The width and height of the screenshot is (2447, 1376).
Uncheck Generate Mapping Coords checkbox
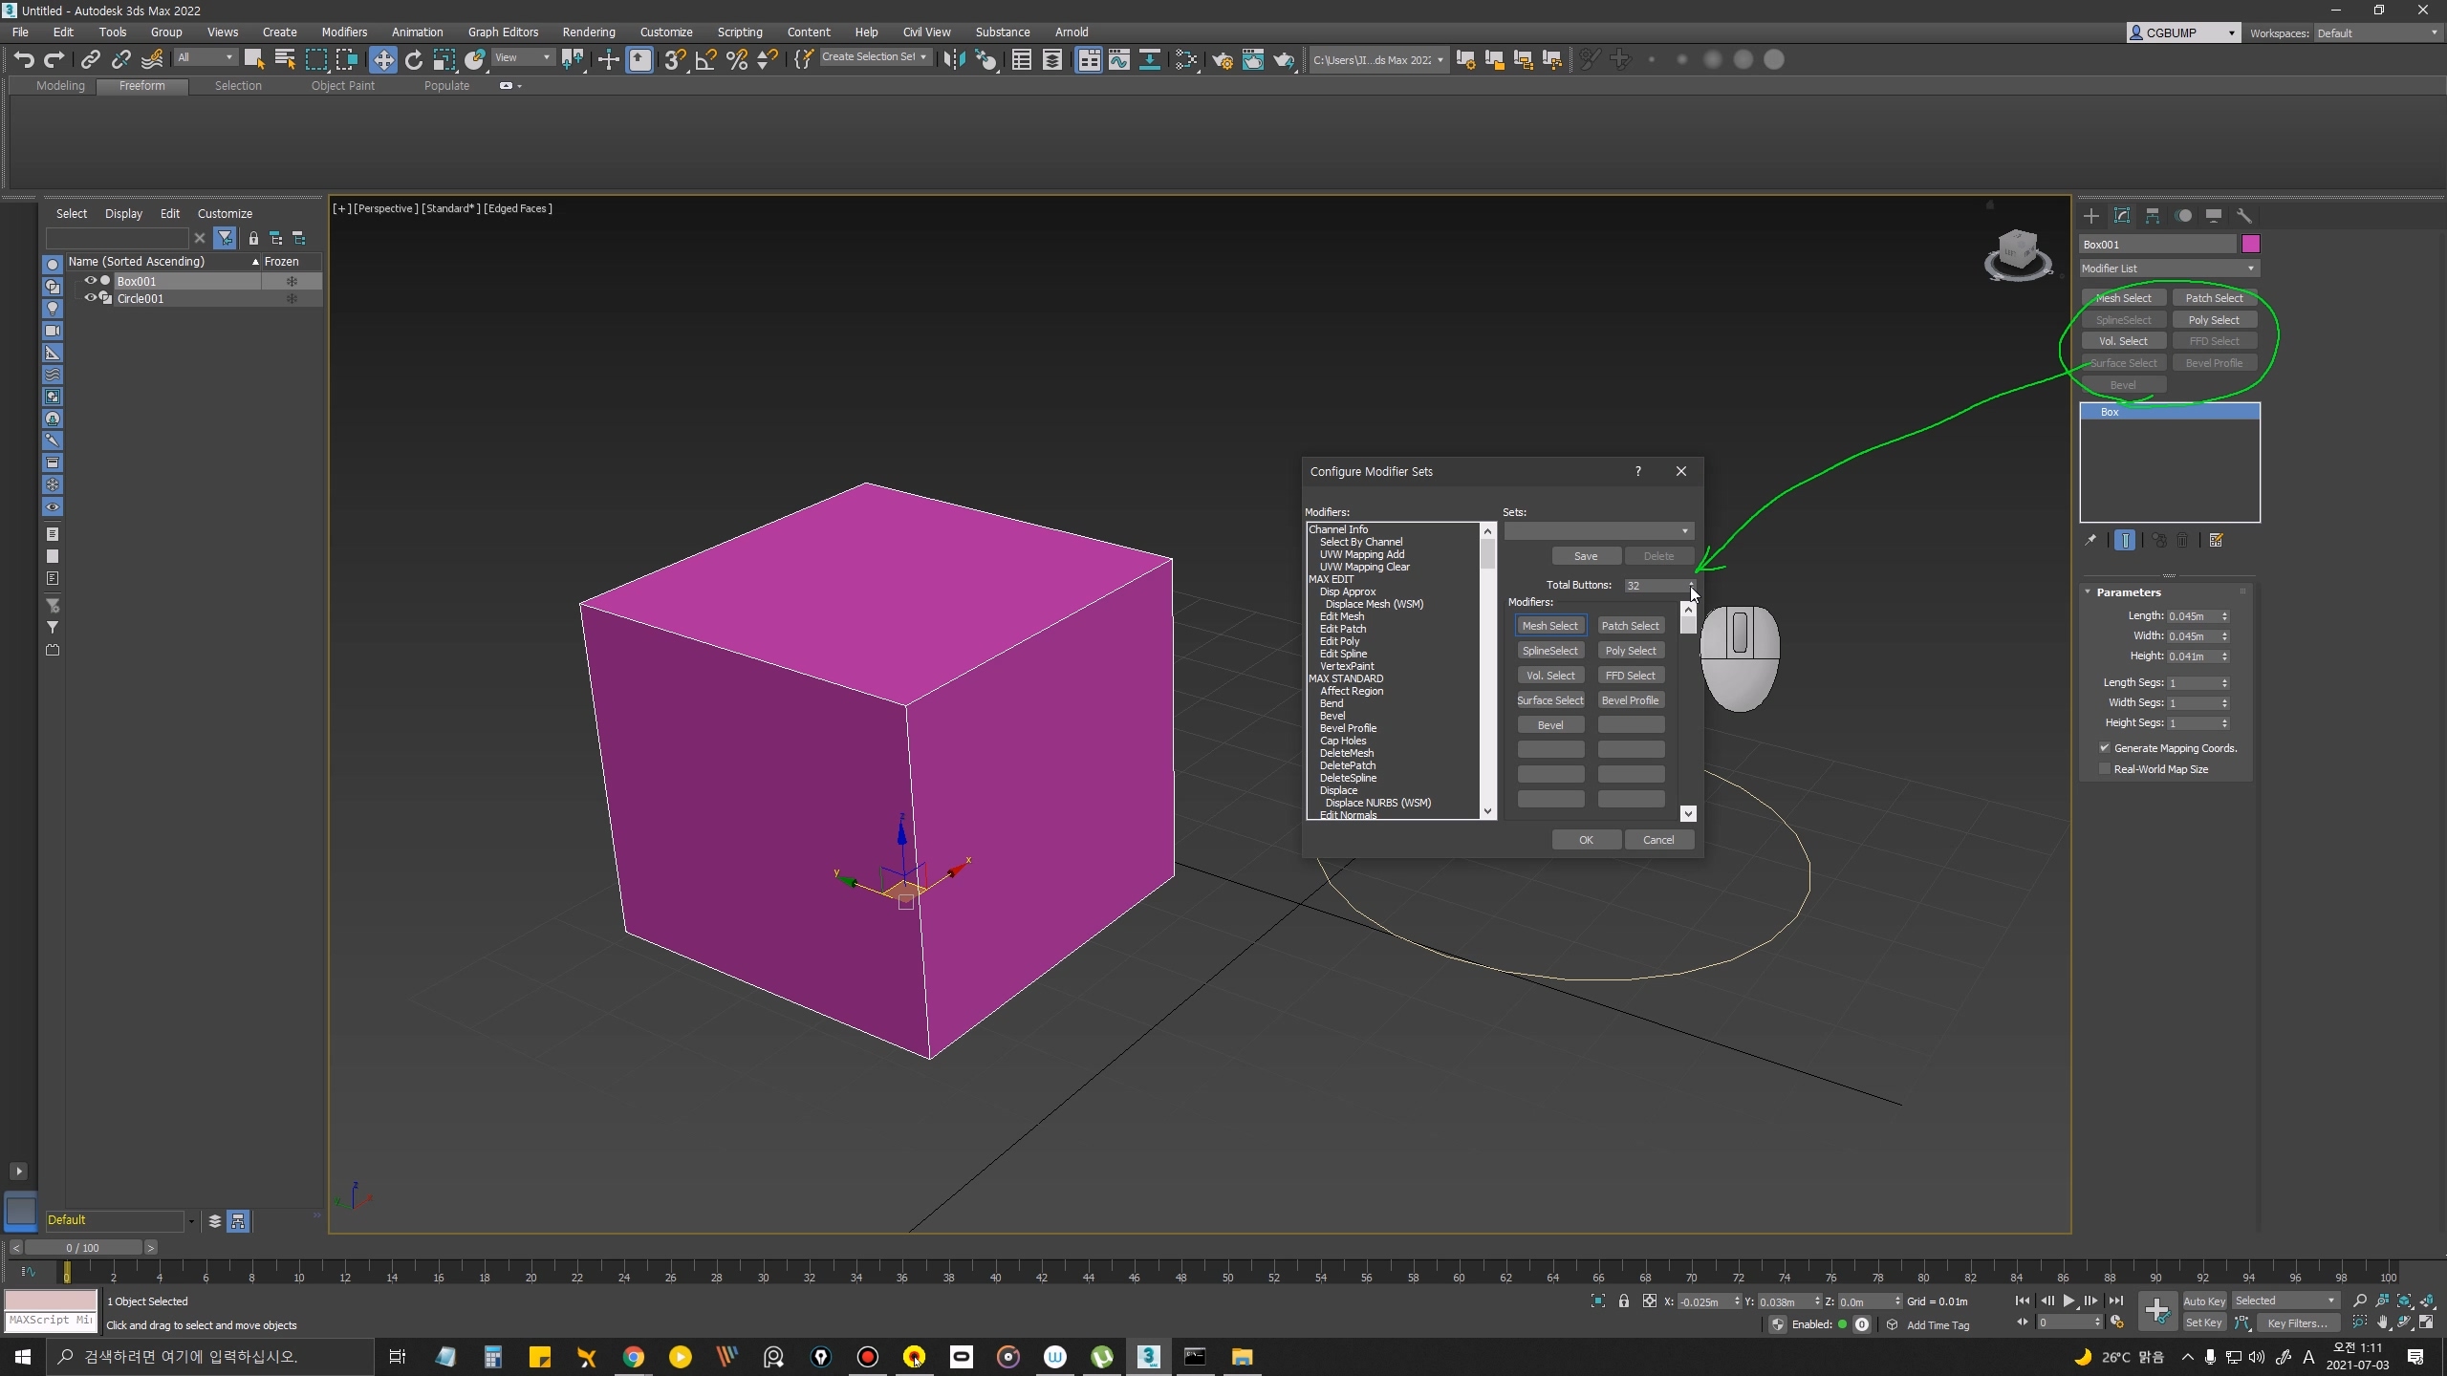(2104, 748)
